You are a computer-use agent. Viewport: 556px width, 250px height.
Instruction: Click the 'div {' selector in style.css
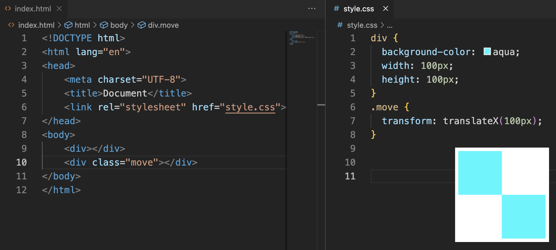pos(384,38)
